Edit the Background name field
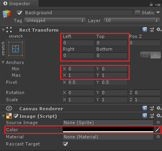This screenshot has height=151, width=162. [x=79, y=13]
